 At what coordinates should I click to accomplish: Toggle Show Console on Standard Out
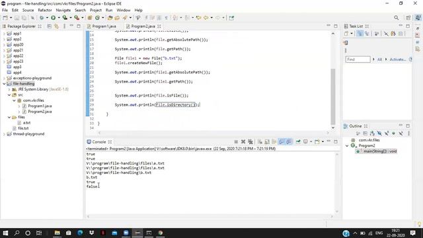[282, 141]
